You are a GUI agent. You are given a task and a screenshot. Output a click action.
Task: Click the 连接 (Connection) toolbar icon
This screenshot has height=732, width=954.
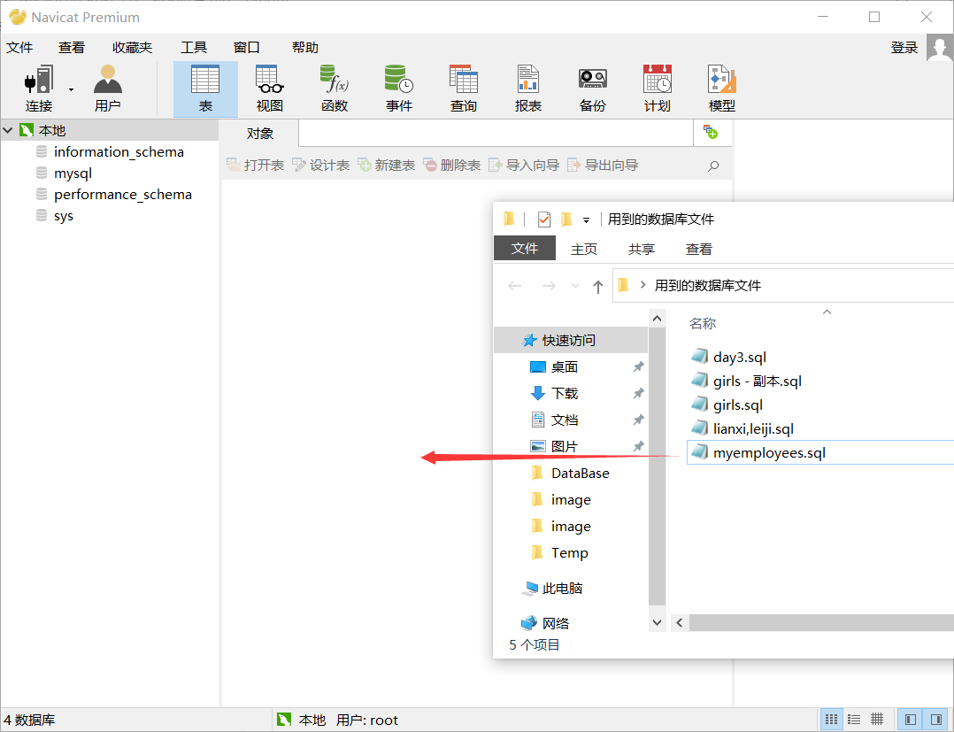point(39,89)
